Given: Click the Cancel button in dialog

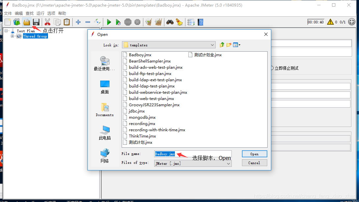Looking at the screenshot, I should (254, 163).
